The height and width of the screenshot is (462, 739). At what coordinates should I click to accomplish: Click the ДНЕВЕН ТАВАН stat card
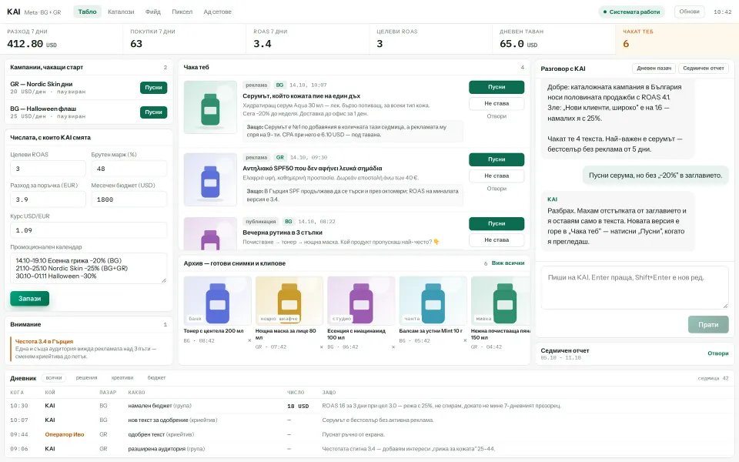[x=553, y=38]
